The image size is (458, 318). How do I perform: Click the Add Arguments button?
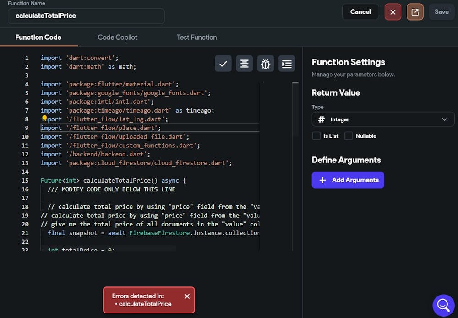coord(348,180)
